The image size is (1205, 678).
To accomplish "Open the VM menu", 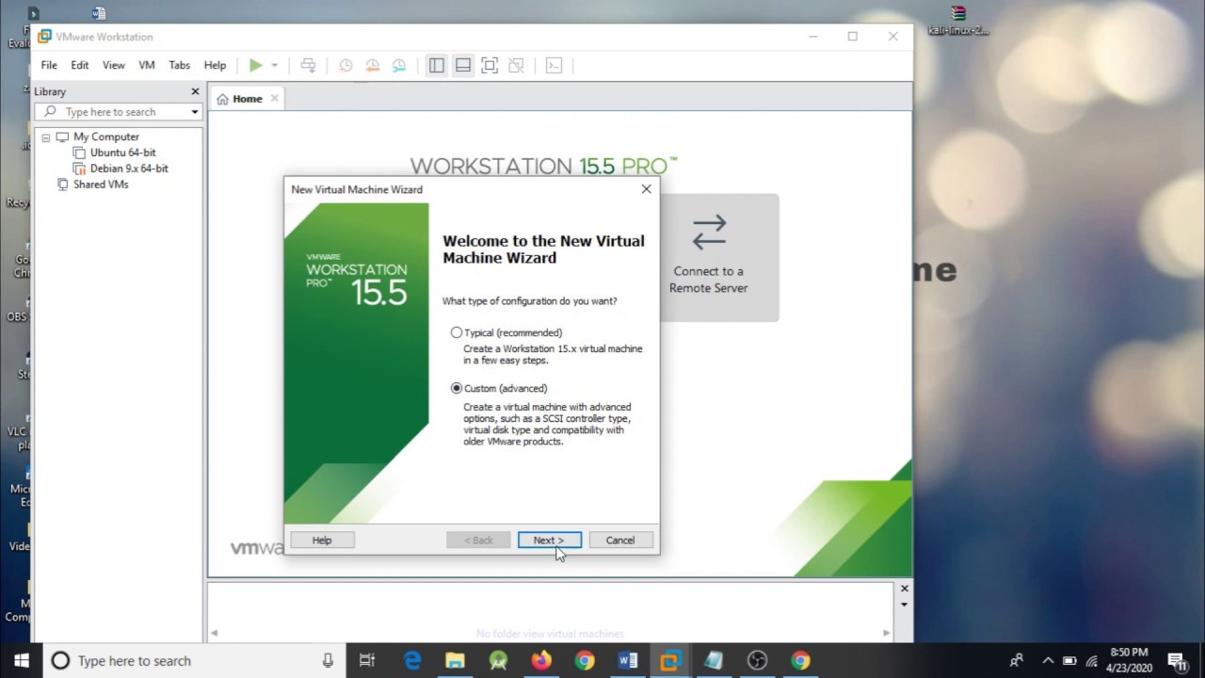I will click(147, 65).
